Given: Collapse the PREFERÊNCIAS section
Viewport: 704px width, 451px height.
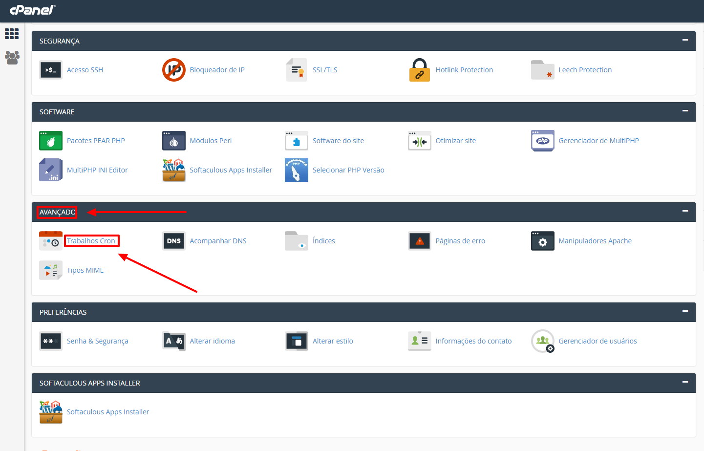Looking at the screenshot, I should pos(685,311).
